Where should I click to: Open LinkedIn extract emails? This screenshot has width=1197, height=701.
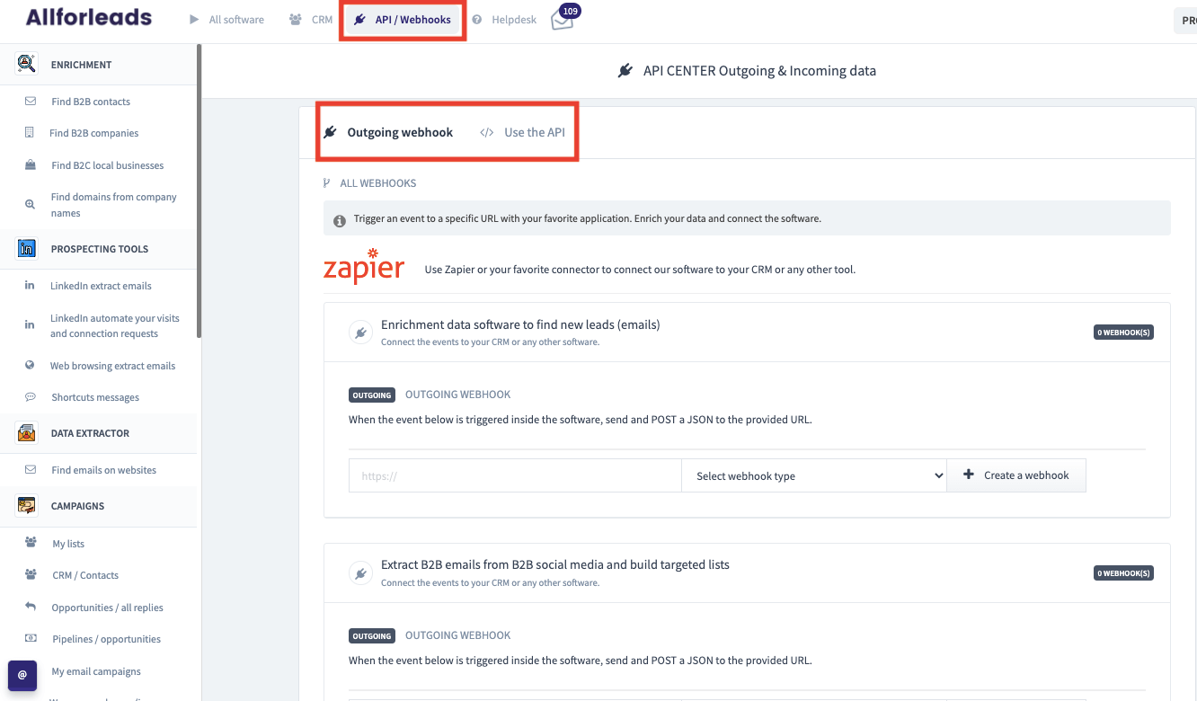coord(101,286)
